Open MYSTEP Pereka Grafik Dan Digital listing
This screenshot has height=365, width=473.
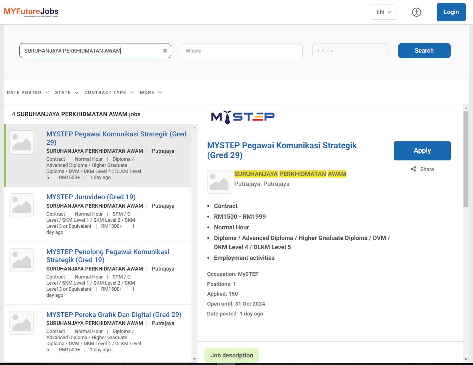[x=114, y=315]
